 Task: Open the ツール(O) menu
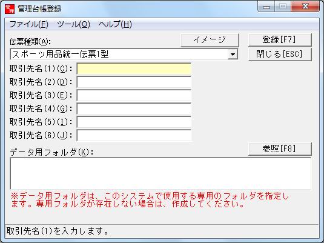click(x=73, y=24)
